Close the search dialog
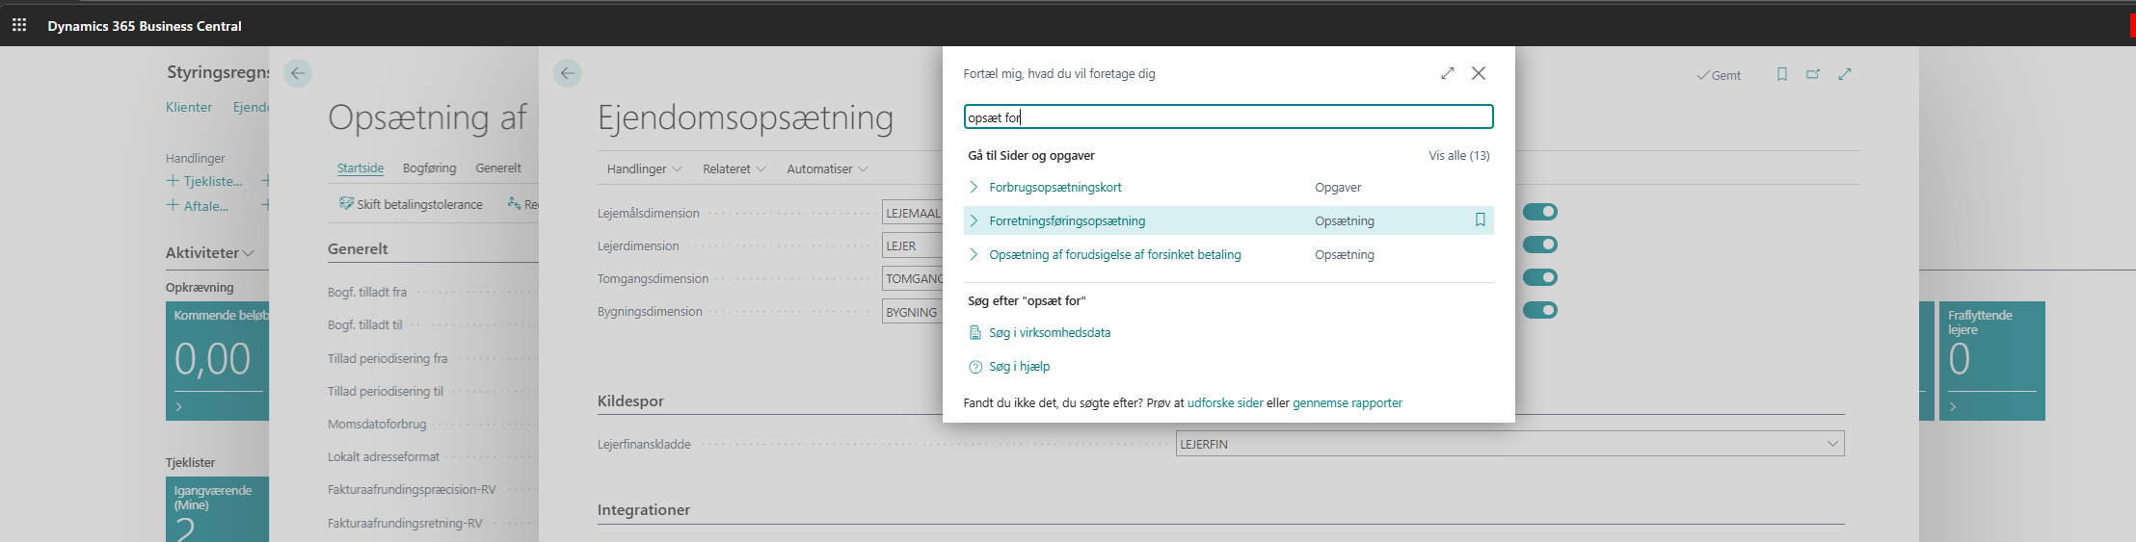 pos(1479,73)
